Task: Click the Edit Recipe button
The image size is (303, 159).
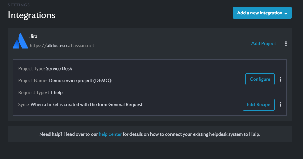Action: pyautogui.click(x=258, y=104)
